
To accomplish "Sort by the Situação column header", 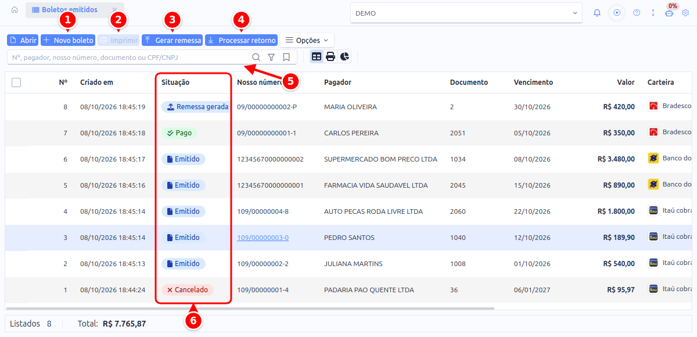I will coord(175,83).
